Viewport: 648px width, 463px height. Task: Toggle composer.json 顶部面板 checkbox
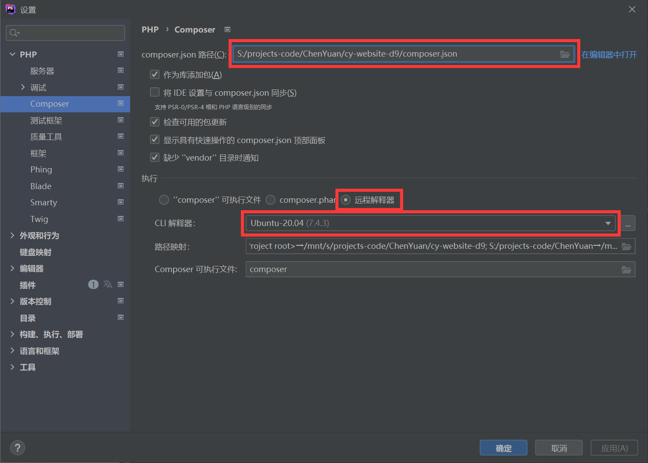point(155,140)
